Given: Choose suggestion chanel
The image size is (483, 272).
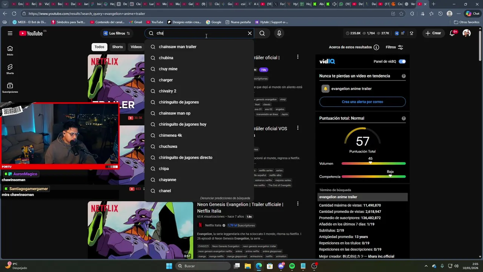Looking at the screenshot, I should click(199, 191).
